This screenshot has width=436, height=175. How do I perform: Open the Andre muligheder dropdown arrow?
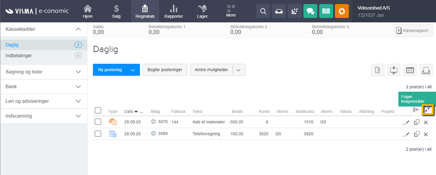[x=238, y=70]
